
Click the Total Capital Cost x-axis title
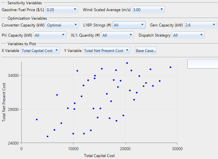coord(99,156)
